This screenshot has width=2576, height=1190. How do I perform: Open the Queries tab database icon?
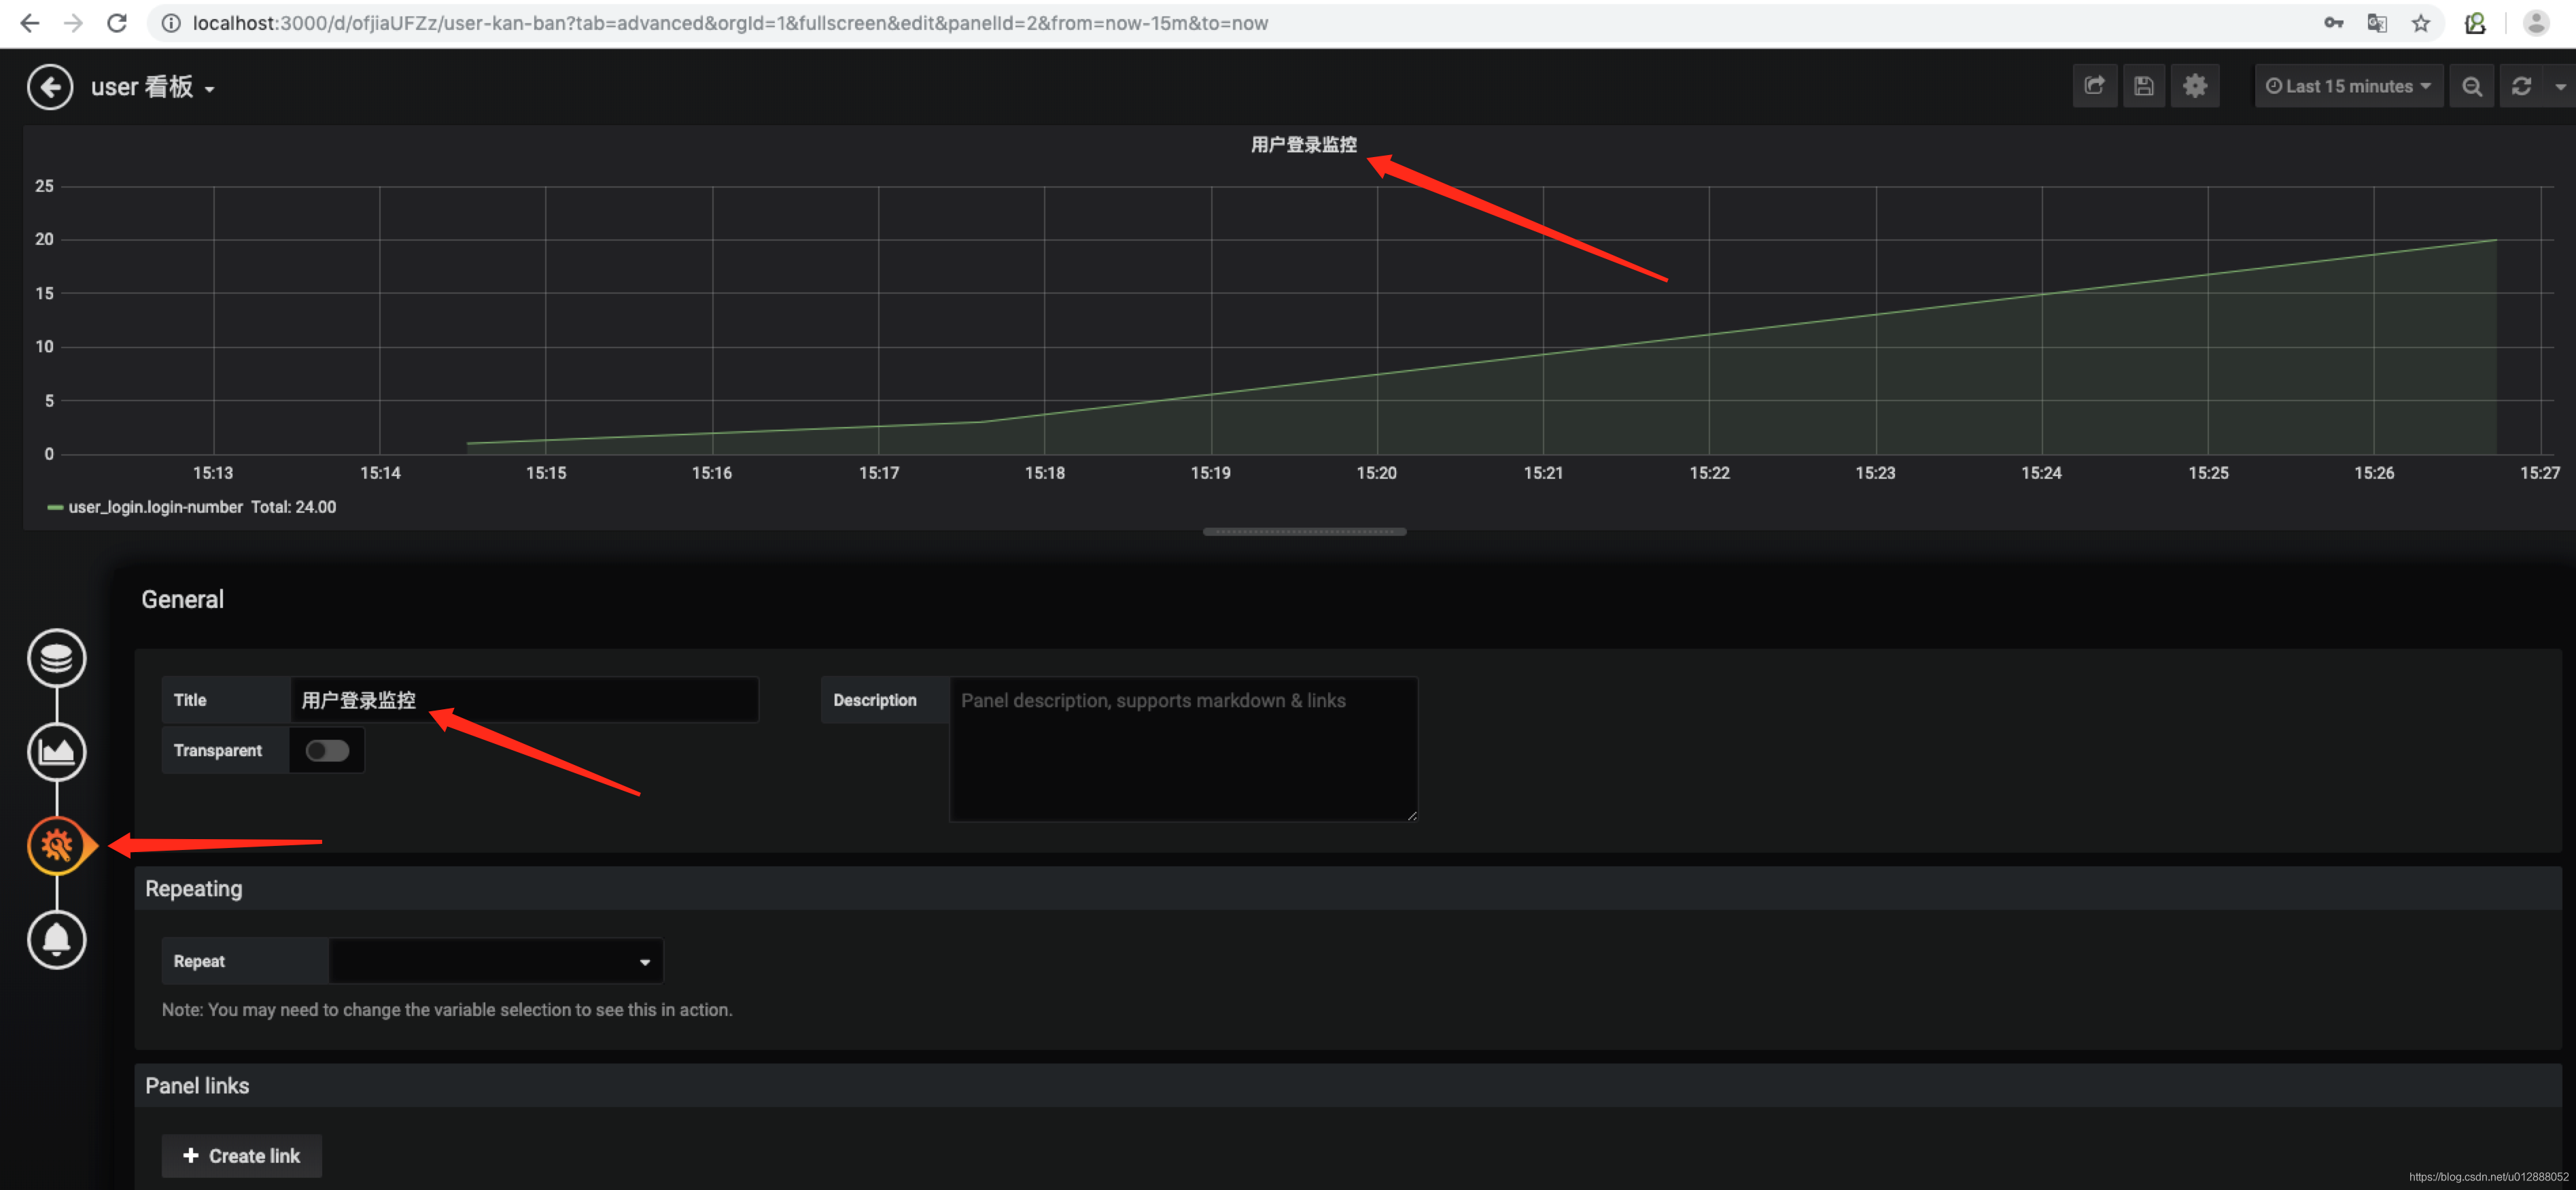pyautogui.click(x=57, y=658)
